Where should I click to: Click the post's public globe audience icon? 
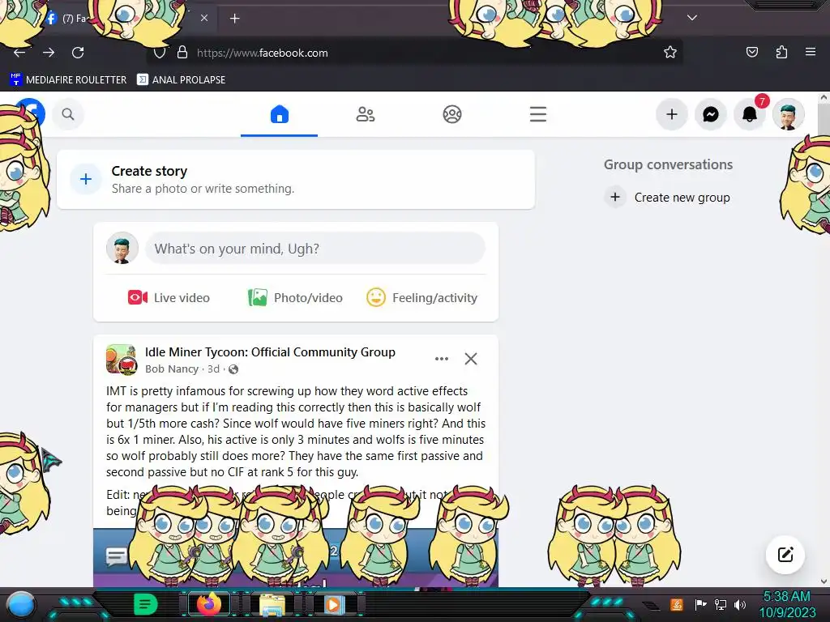click(233, 369)
